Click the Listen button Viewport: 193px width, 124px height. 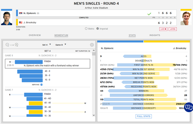173,29
